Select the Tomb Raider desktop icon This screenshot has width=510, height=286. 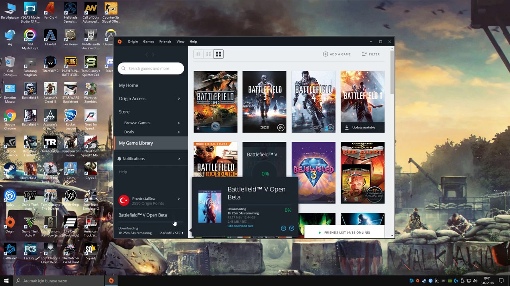click(x=50, y=145)
